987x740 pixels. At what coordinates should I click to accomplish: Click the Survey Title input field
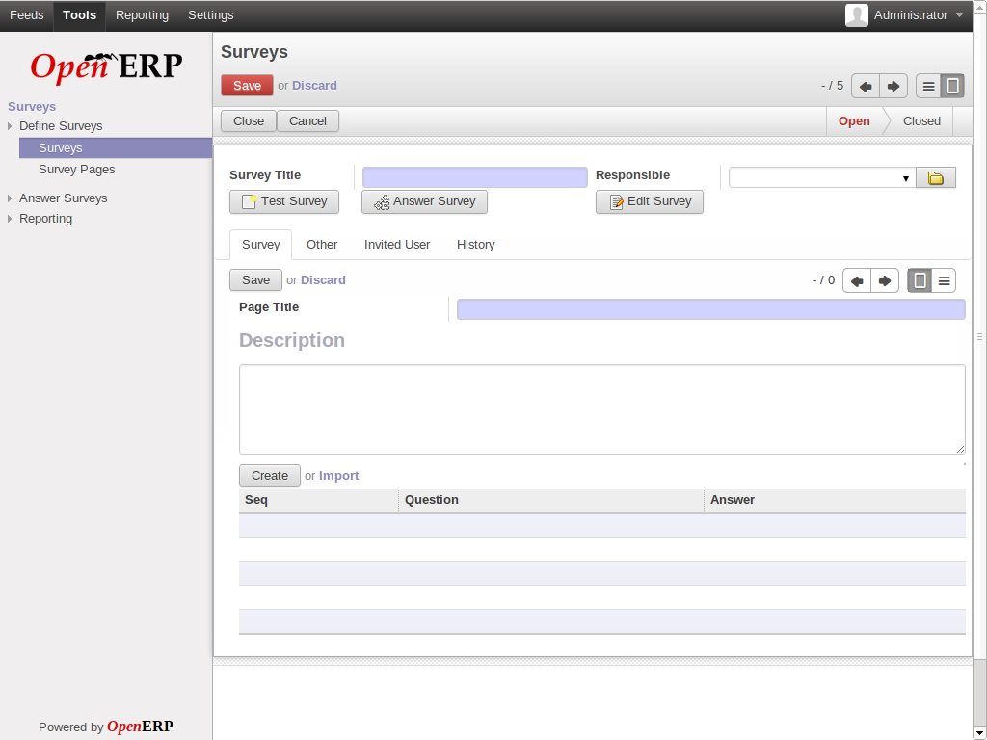click(474, 177)
